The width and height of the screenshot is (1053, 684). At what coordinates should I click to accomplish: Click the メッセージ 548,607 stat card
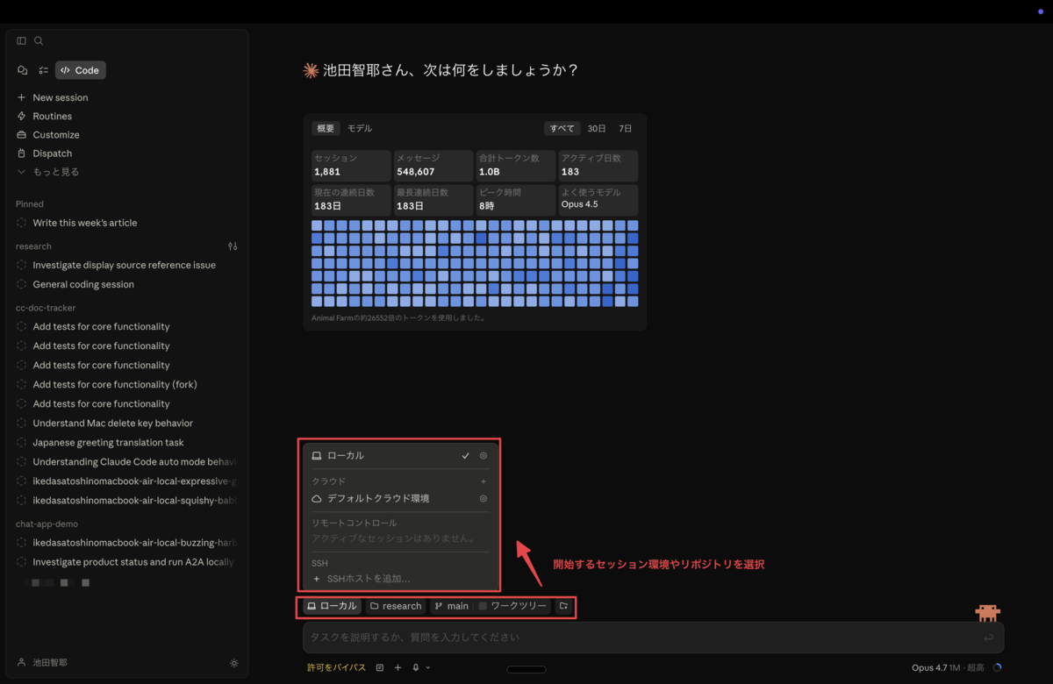[433, 166]
